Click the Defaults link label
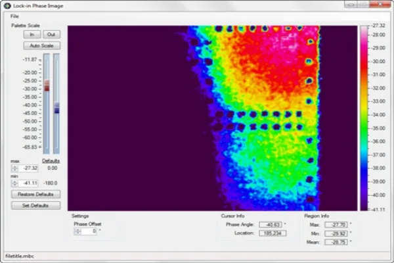The width and height of the screenshot is (394, 263). click(x=51, y=161)
